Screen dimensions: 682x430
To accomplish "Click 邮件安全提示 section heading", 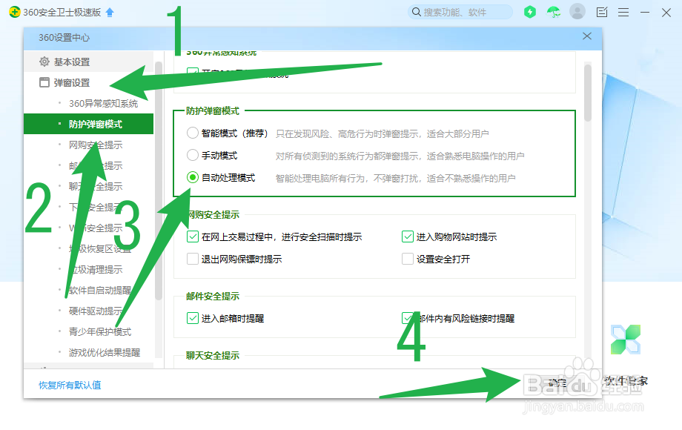I will pyautogui.click(x=213, y=296).
